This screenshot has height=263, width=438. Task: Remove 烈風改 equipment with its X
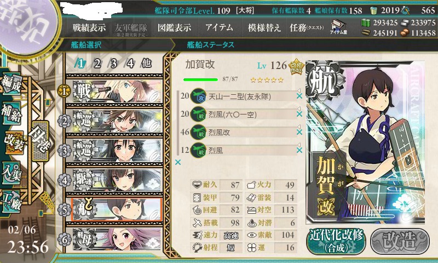click(299, 132)
